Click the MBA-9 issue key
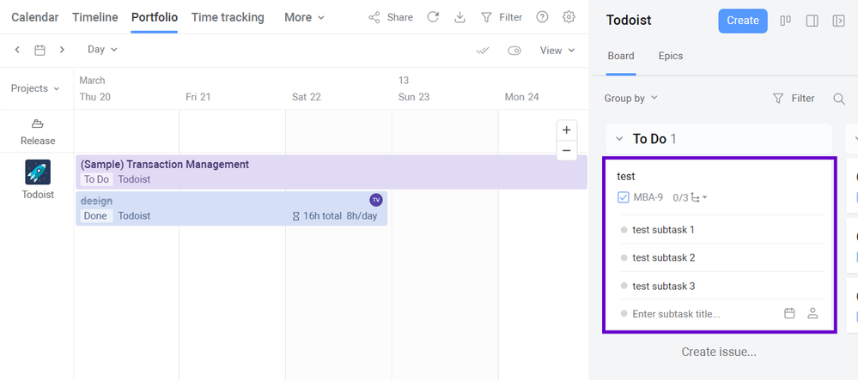The width and height of the screenshot is (858, 380). pos(648,197)
